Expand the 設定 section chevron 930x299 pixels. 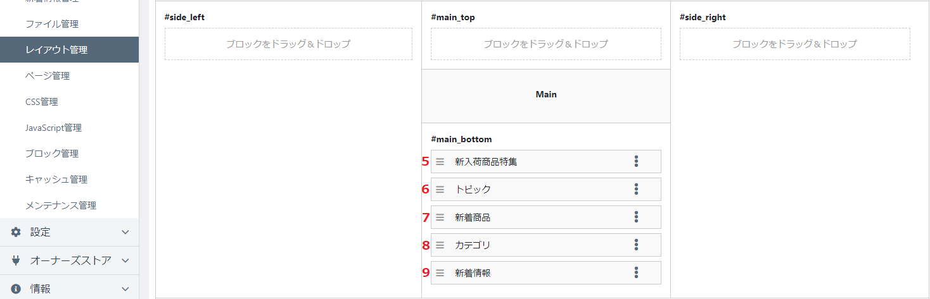(x=125, y=232)
